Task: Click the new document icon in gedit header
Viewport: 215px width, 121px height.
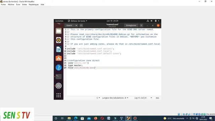Action: tap(81, 26)
